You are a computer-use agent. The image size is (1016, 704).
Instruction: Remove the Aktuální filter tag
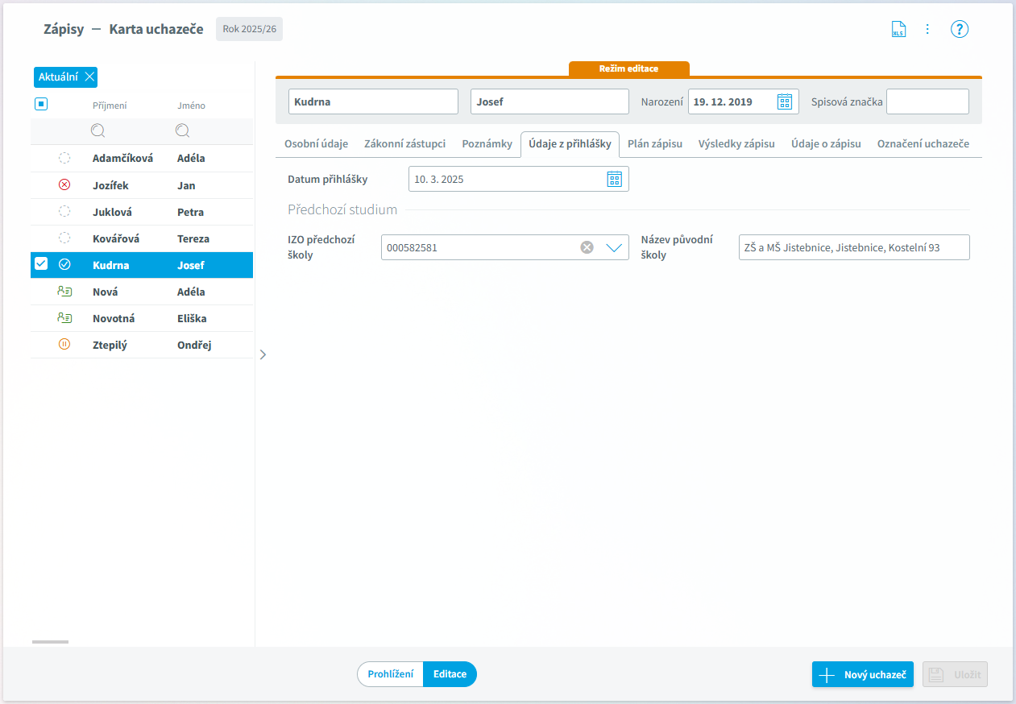tap(89, 77)
